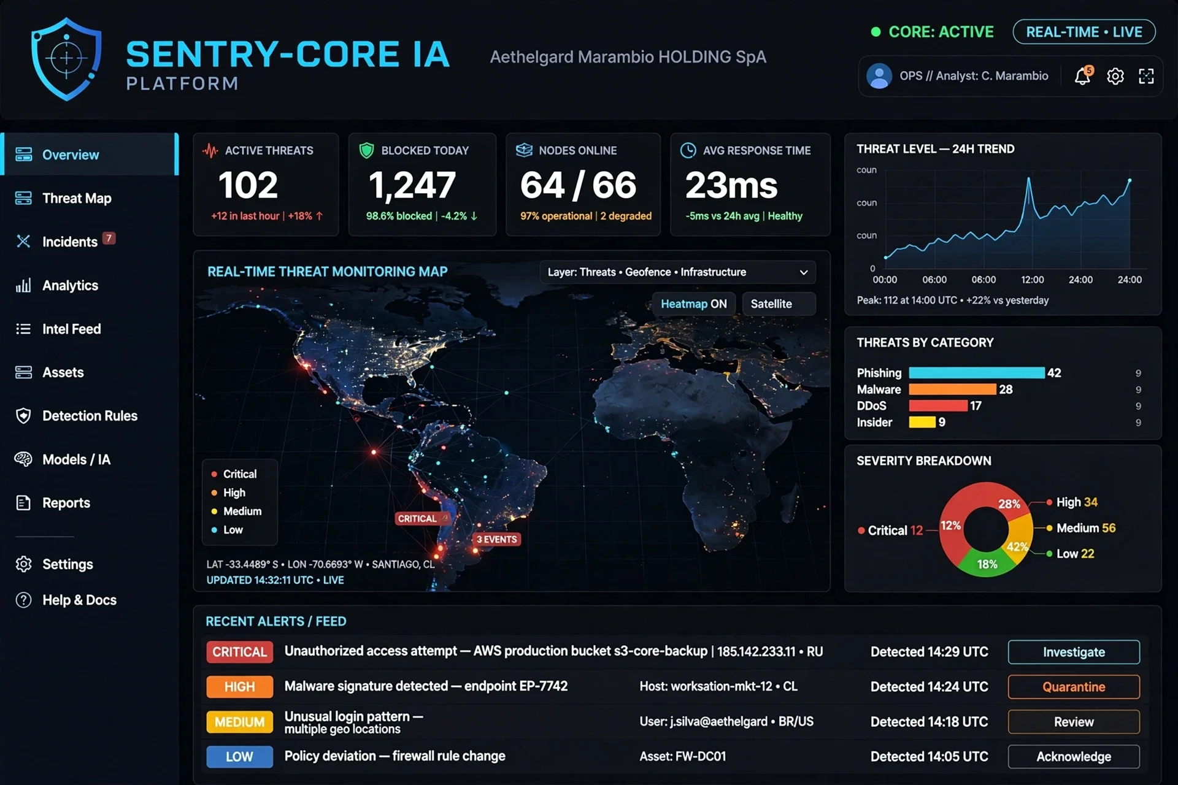The image size is (1178, 785).
Task: Open the Help & Docs question icon
Action: click(23, 600)
